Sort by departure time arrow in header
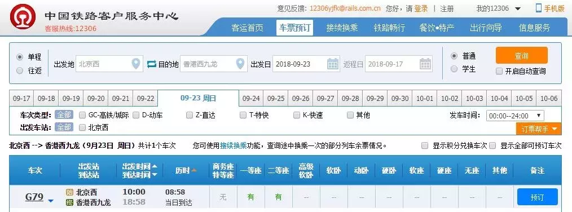 point(155,166)
